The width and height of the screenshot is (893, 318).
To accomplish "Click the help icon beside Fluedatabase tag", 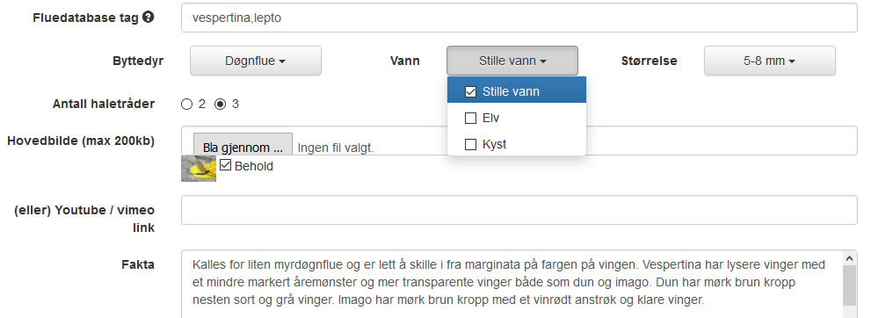I will pyautogui.click(x=148, y=17).
